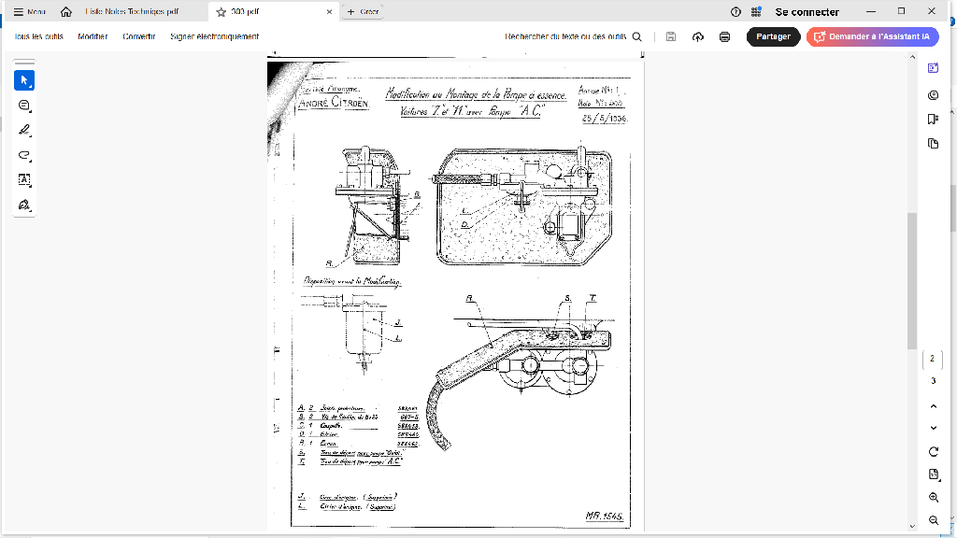This screenshot has height=538, width=957.
Task: Click the date 25/5/1936 on the drawing
Action: coord(605,119)
